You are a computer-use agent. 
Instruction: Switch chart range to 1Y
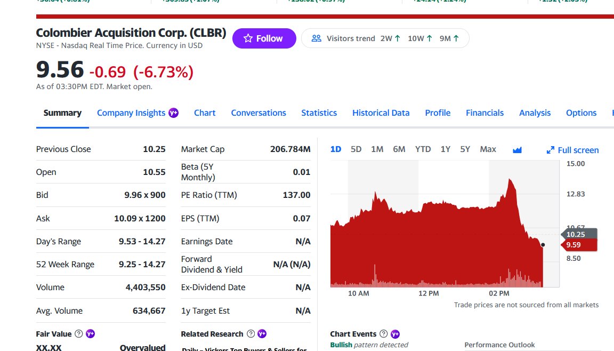tap(445, 149)
